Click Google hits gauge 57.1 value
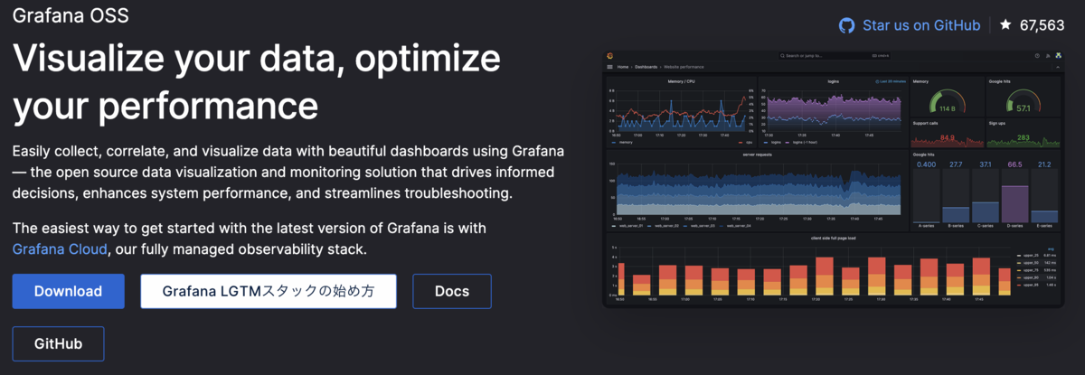Viewport: 1085px width, 375px height. click(1023, 108)
